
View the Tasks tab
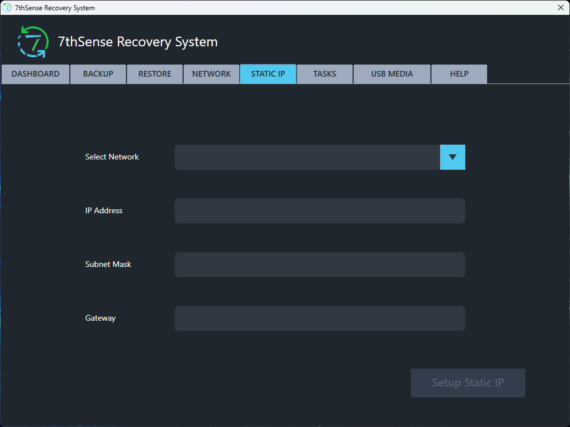coord(324,74)
